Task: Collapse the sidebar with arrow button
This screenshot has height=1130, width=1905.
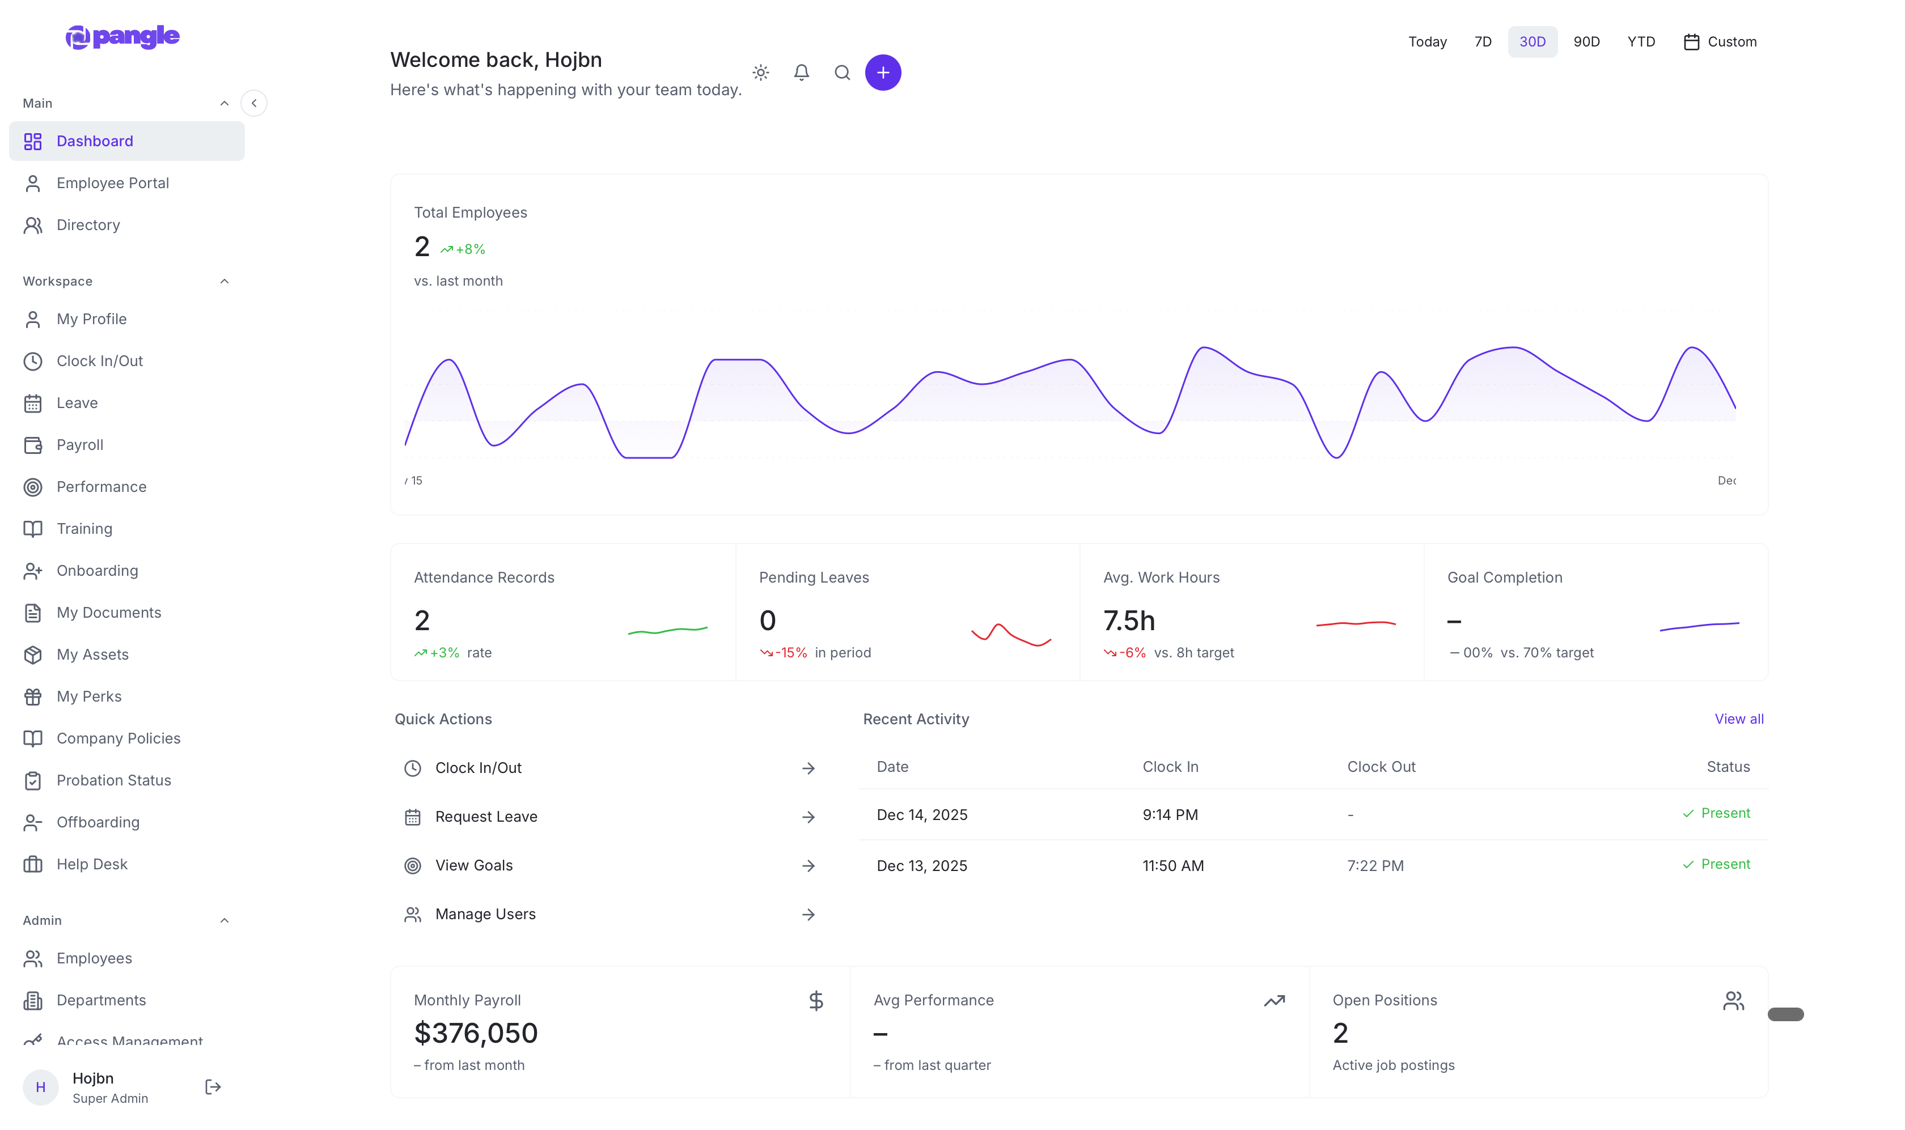Action: [x=253, y=103]
